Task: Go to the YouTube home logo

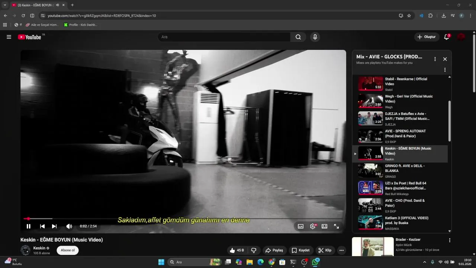Action: point(29,37)
